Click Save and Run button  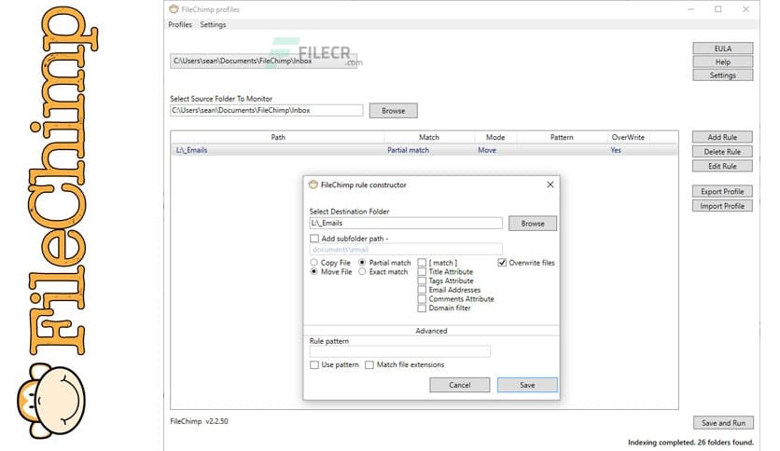click(x=723, y=423)
